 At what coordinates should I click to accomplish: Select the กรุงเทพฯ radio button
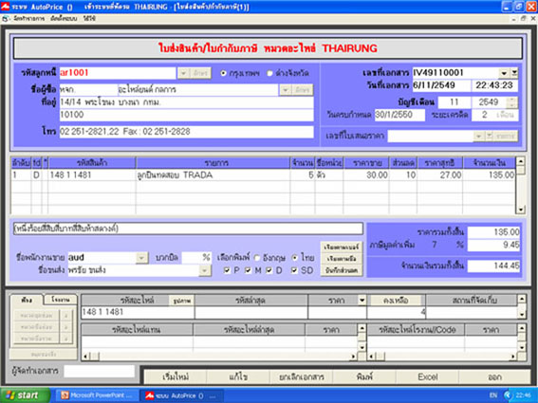[223, 73]
